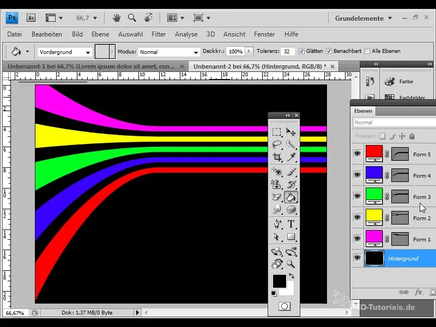Open the Datei menu
436x327 pixels.
[15, 34]
